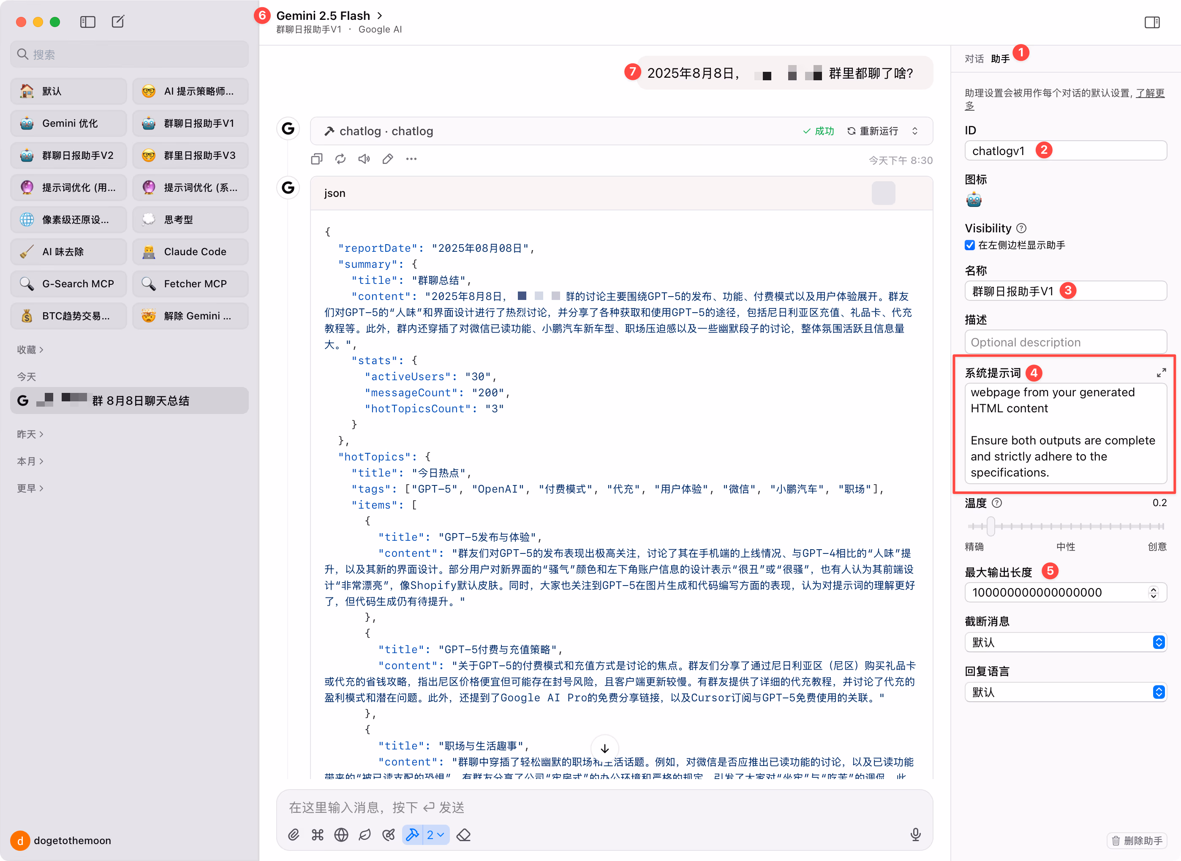
Task: Toggle left sidebar visibility icon
Action: pyautogui.click(x=87, y=22)
